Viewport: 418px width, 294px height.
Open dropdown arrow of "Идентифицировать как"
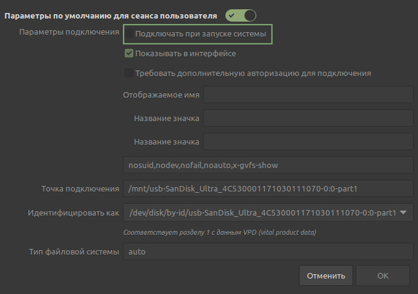coord(403,212)
